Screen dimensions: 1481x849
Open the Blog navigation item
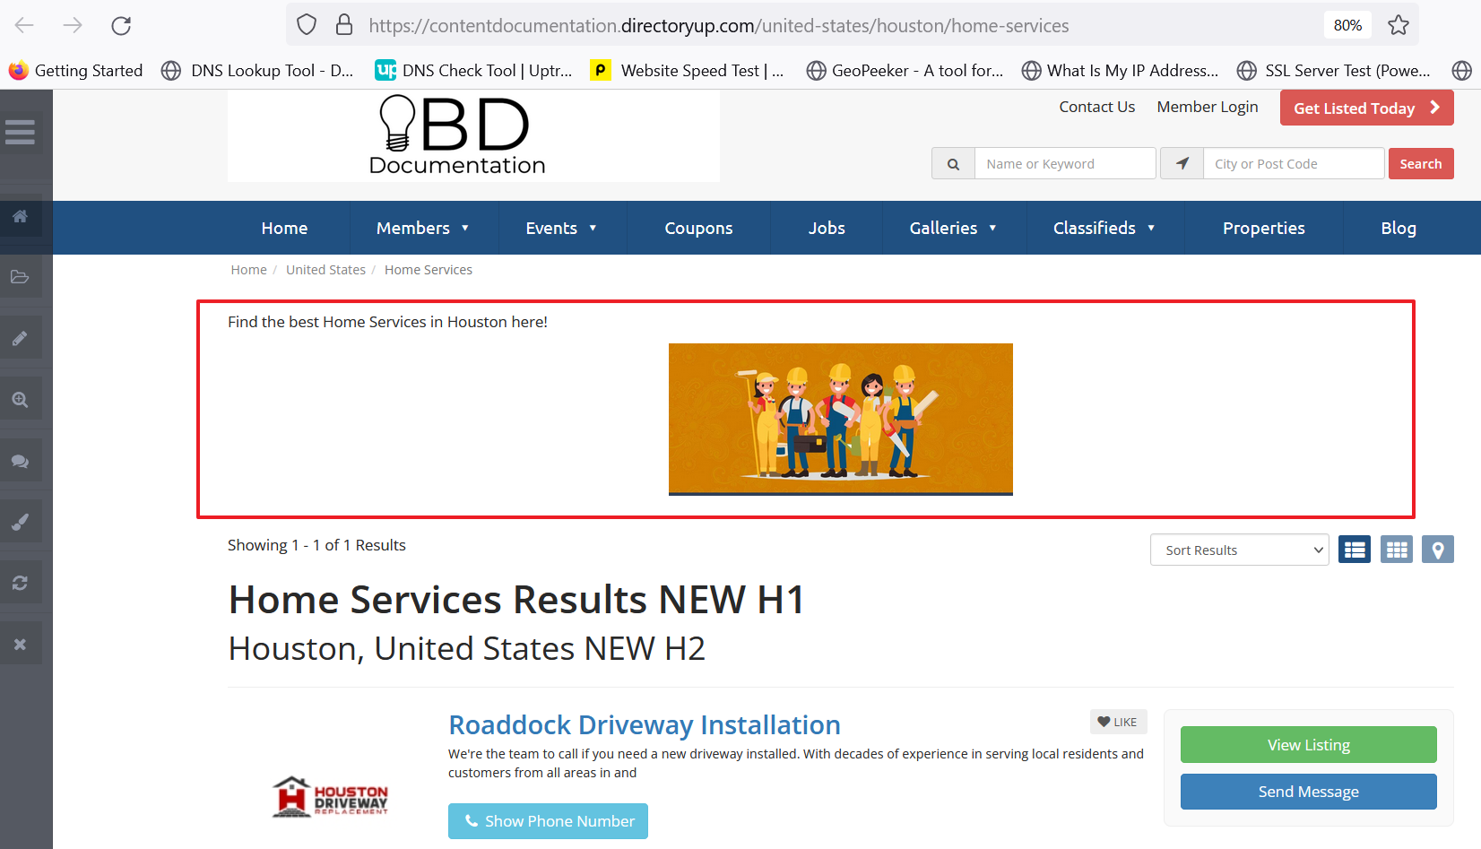(1399, 228)
